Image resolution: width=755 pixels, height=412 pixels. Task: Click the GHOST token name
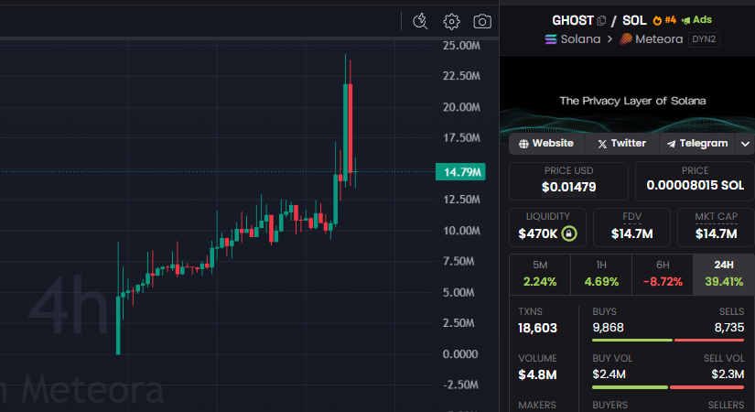point(573,21)
